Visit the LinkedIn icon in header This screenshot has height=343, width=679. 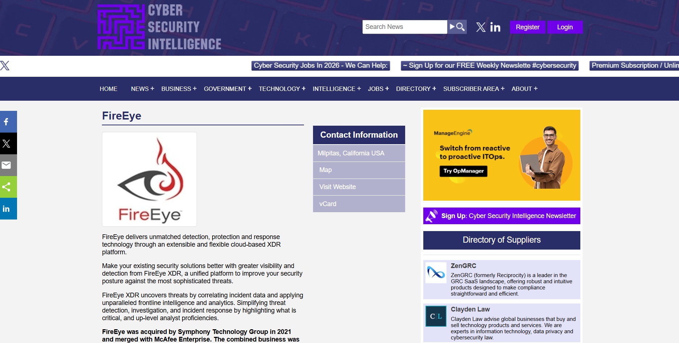[495, 27]
